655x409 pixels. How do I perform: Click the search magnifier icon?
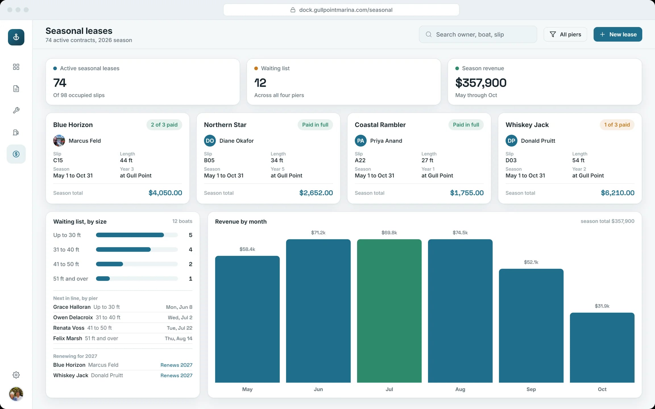[429, 34]
